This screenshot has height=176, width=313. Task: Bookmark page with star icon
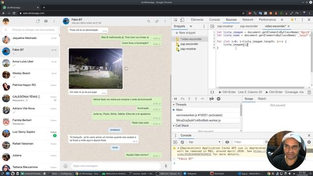[244, 13]
